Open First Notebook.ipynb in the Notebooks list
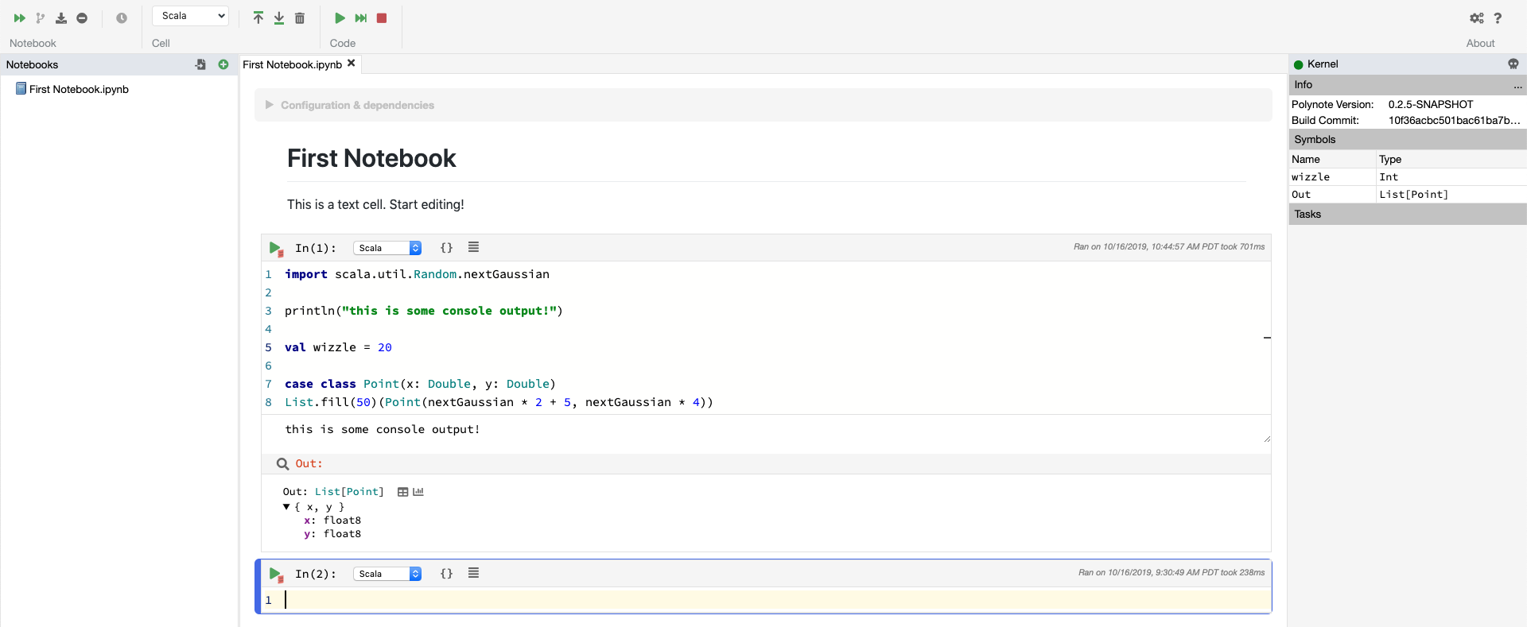 tap(79, 89)
